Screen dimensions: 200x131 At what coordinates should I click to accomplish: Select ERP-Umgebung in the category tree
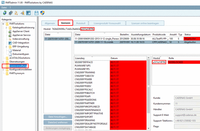click(x=21, y=47)
